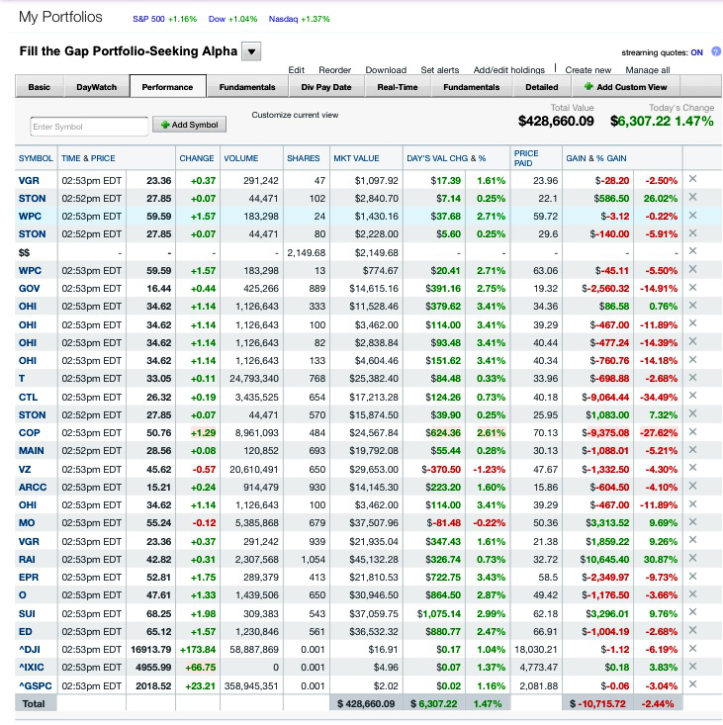
Task: Delete the STON 570 shares row
Action: (692, 413)
